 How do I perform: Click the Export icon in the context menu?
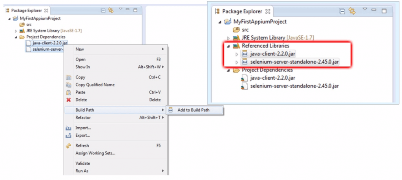tap(68, 136)
